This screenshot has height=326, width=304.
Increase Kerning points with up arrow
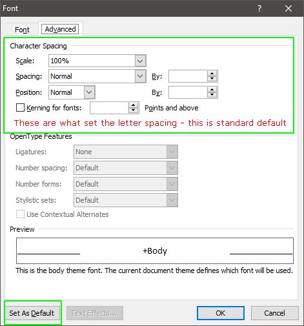click(x=134, y=105)
